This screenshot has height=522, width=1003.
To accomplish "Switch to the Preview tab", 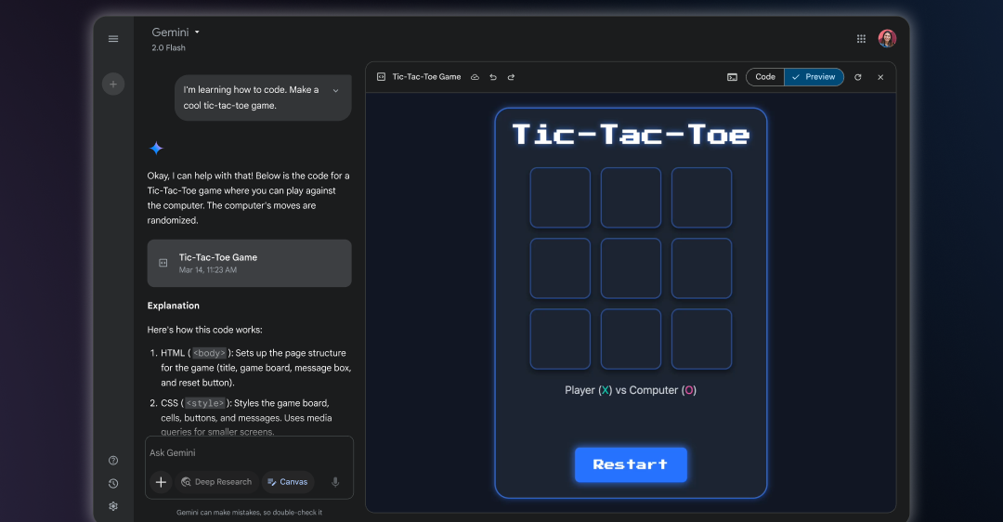I will (814, 77).
